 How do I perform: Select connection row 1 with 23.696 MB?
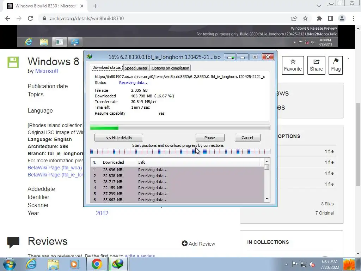click(x=177, y=170)
